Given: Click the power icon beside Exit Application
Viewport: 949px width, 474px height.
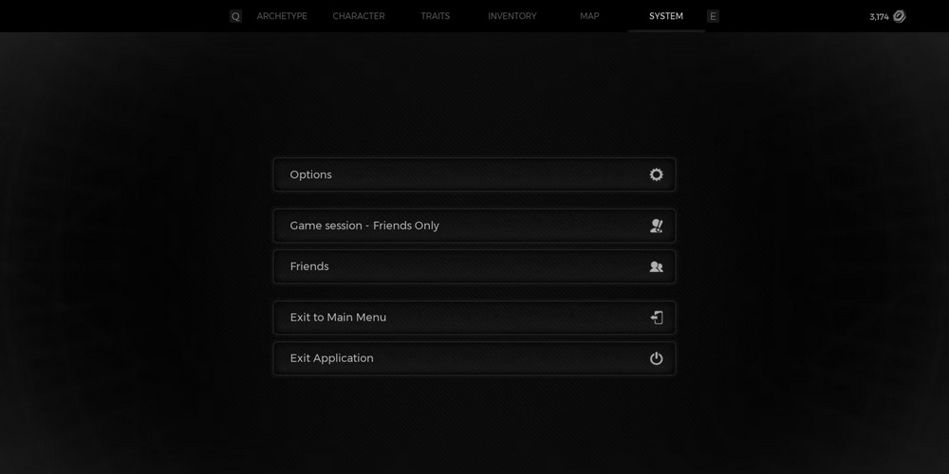Looking at the screenshot, I should 656,358.
